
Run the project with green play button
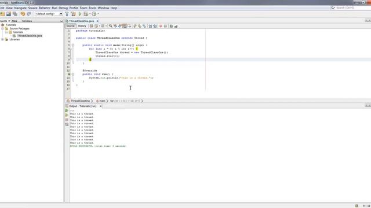pos(80,14)
